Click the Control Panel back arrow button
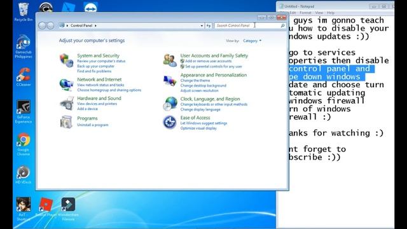 (x=42, y=25)
